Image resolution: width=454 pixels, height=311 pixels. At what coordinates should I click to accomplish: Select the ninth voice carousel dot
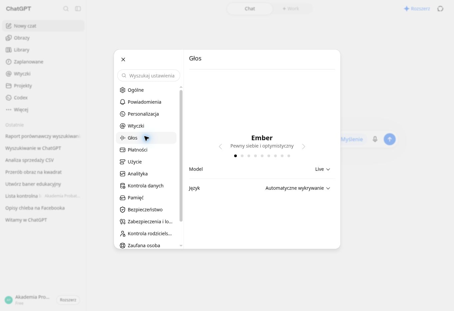tap(289, 156)
